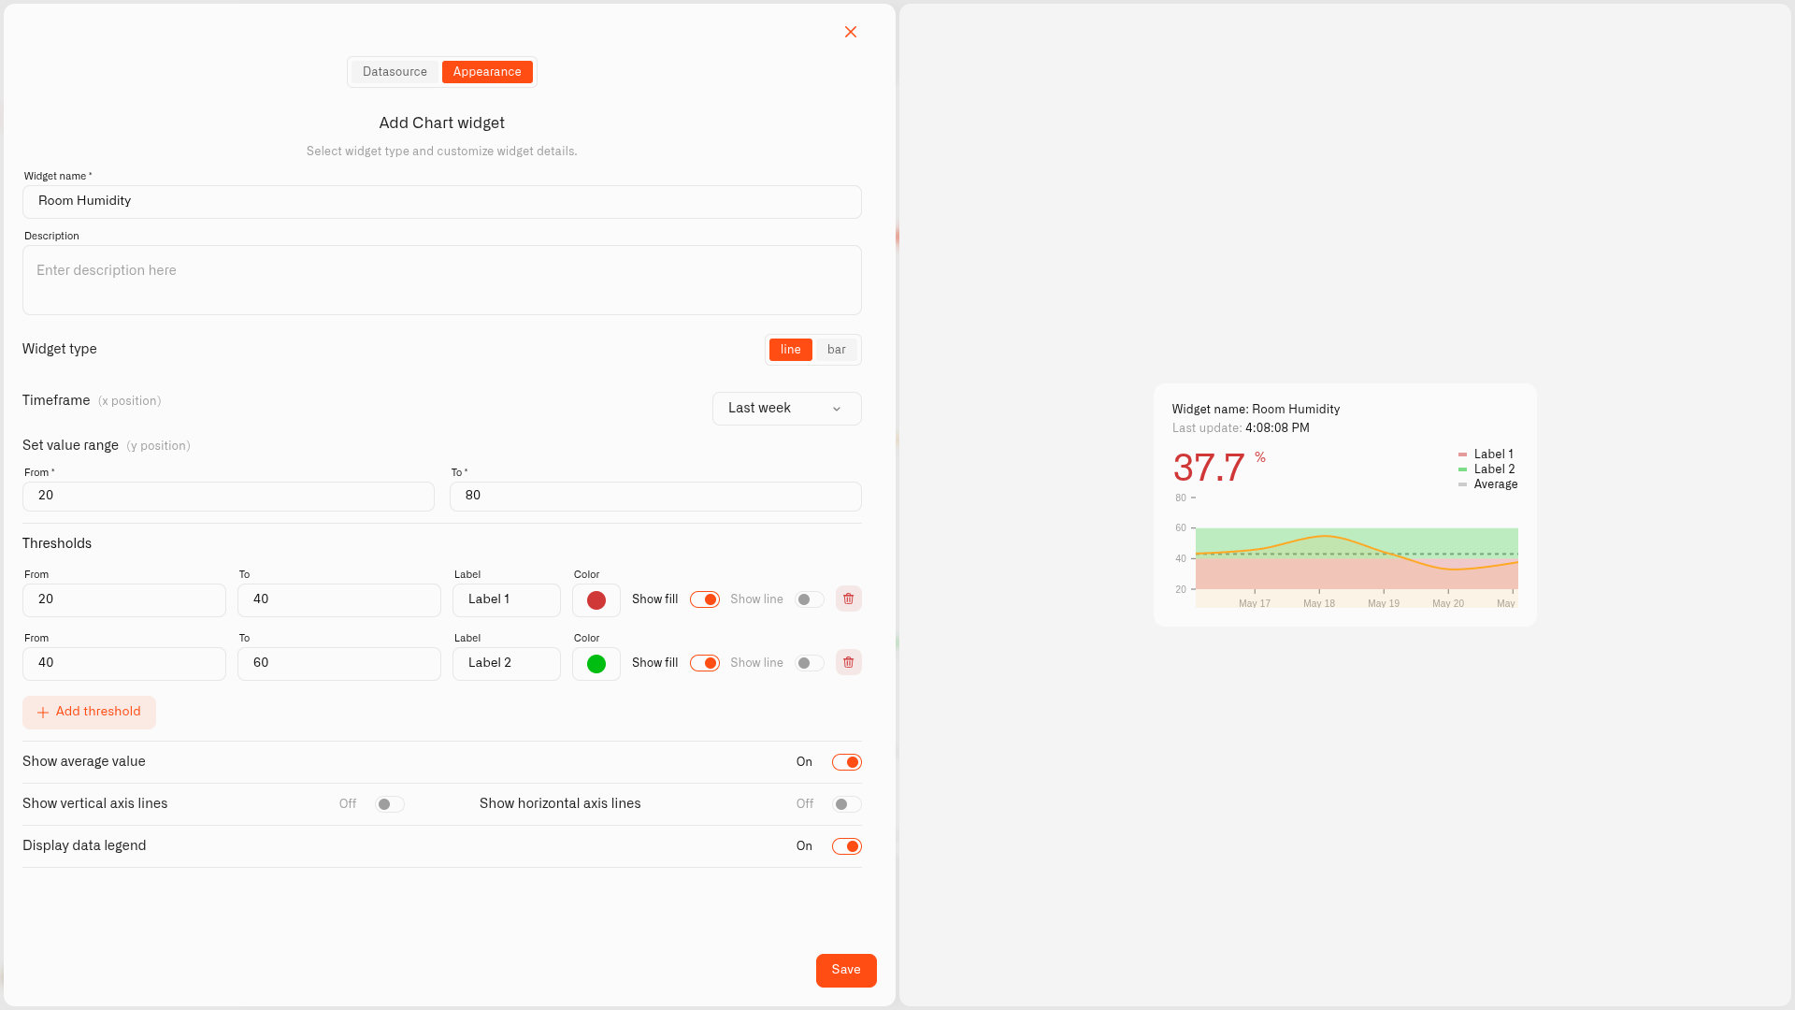The height and width of the screenshot is (1010, 1795).
Task: Turn off Display data legend
Action: click(x=847, y=846)
